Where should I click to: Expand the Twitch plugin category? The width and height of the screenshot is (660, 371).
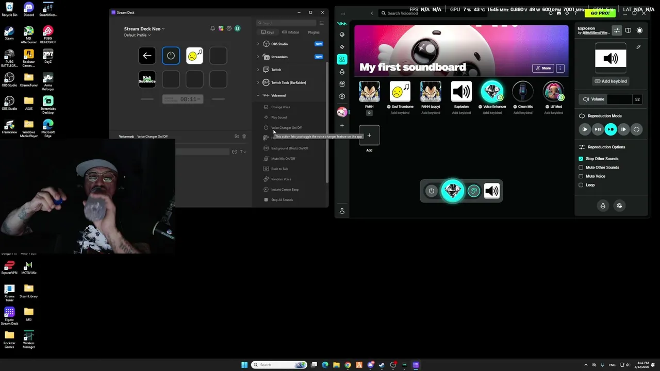tap(258, 70)
